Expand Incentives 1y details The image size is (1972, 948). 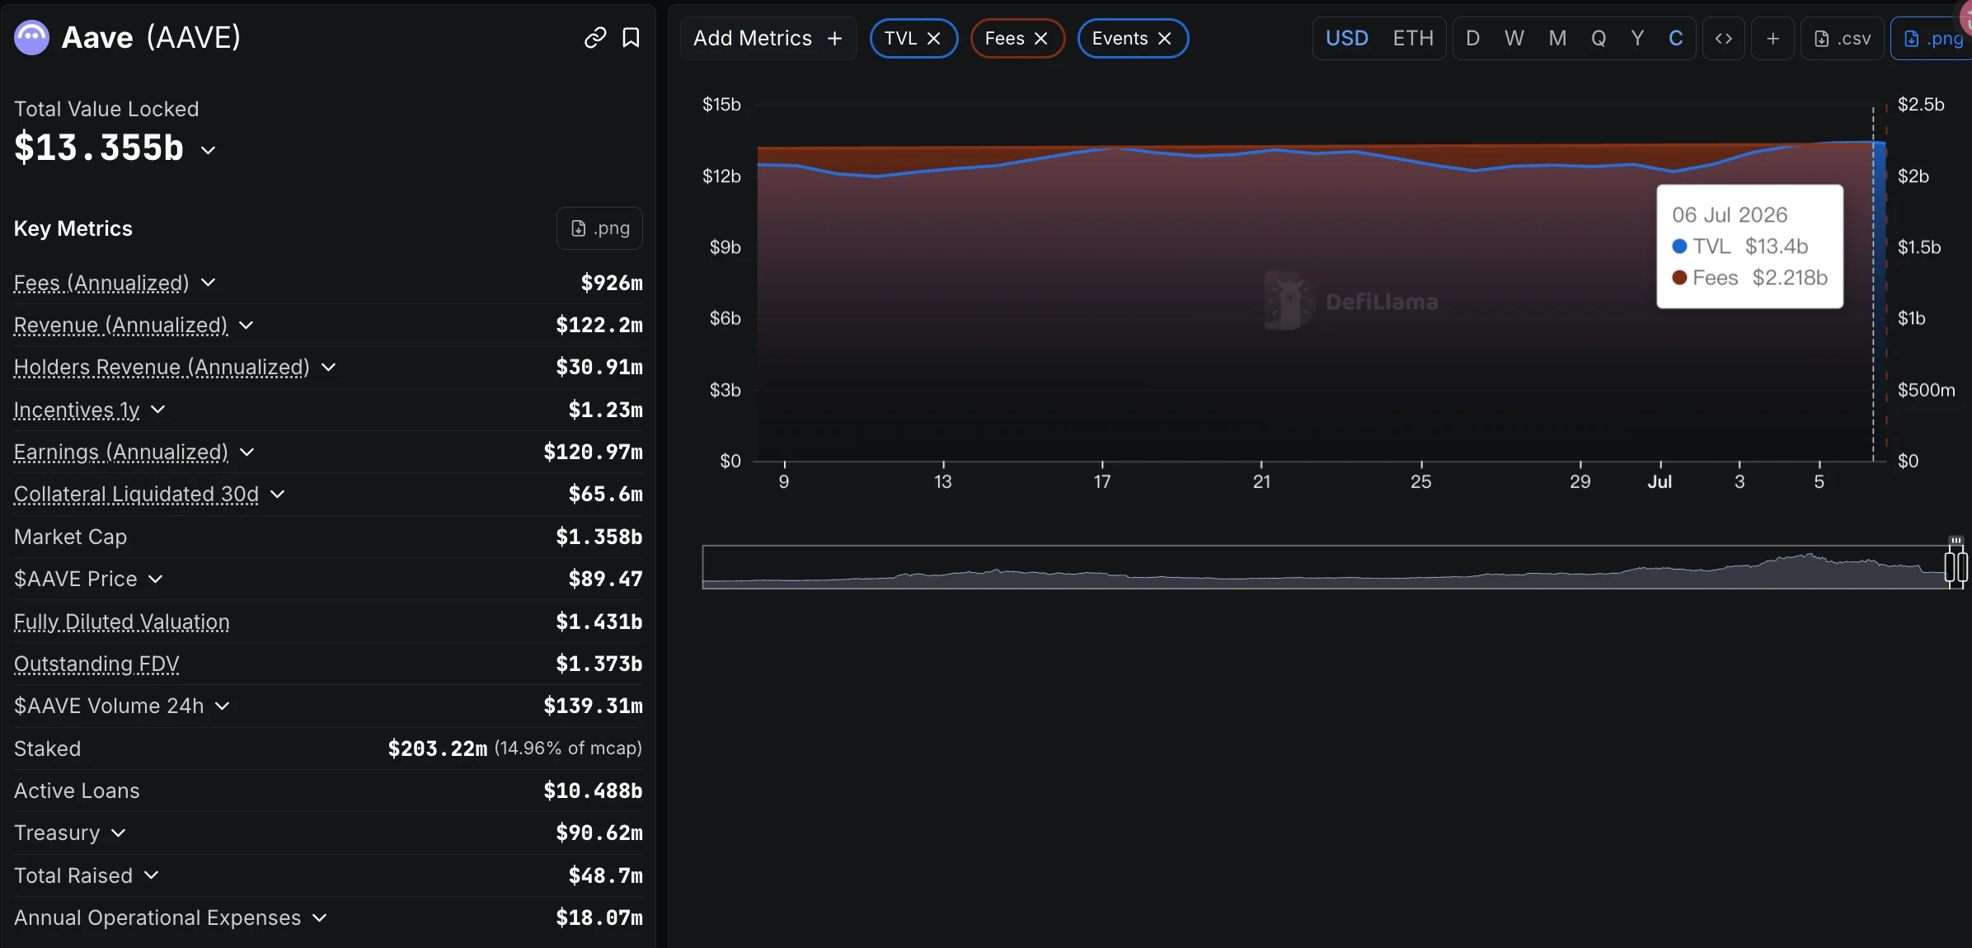pyautogui.click(x=158, y=410)
